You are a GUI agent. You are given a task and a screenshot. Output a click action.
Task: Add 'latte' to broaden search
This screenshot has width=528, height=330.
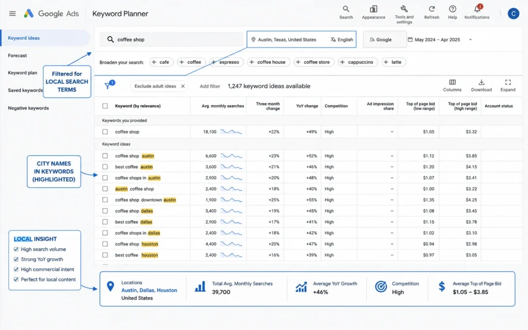393,62
